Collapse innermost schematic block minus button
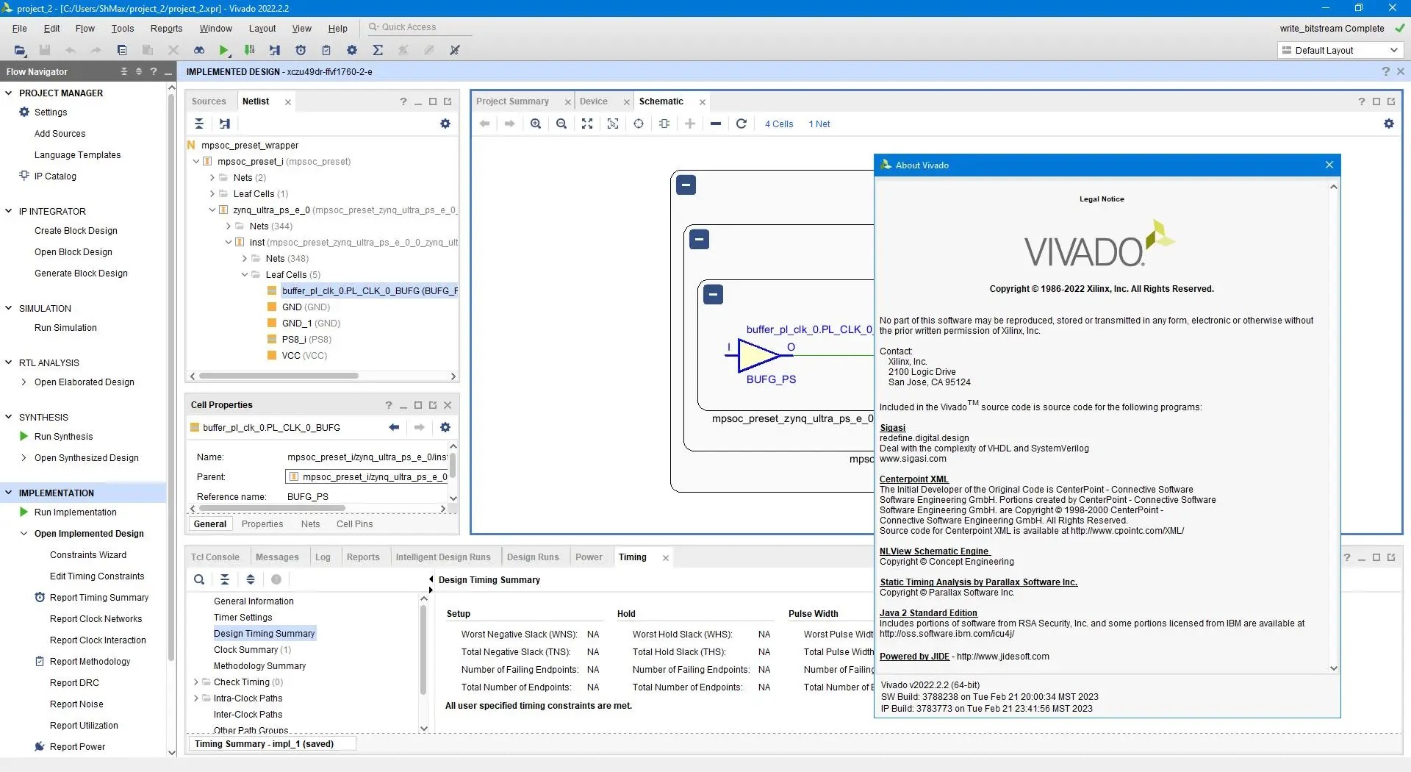The image size is (1411, 772). click(x=713, y=294)
